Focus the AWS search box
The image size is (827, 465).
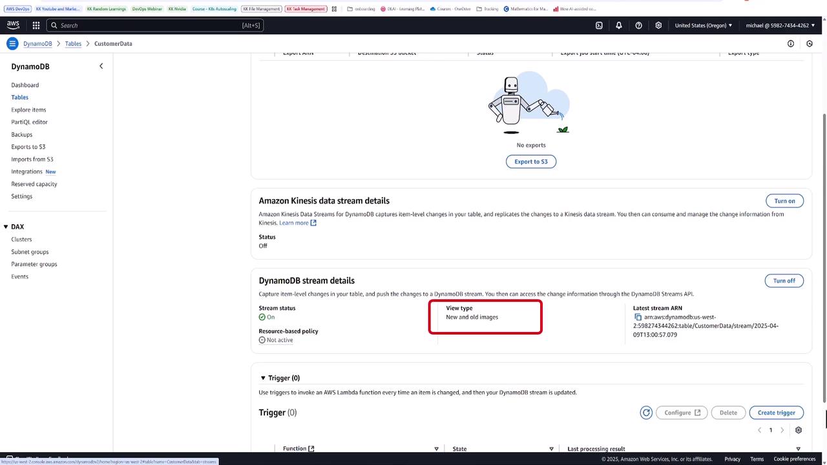pyautogui.click(x=155, y=25)
